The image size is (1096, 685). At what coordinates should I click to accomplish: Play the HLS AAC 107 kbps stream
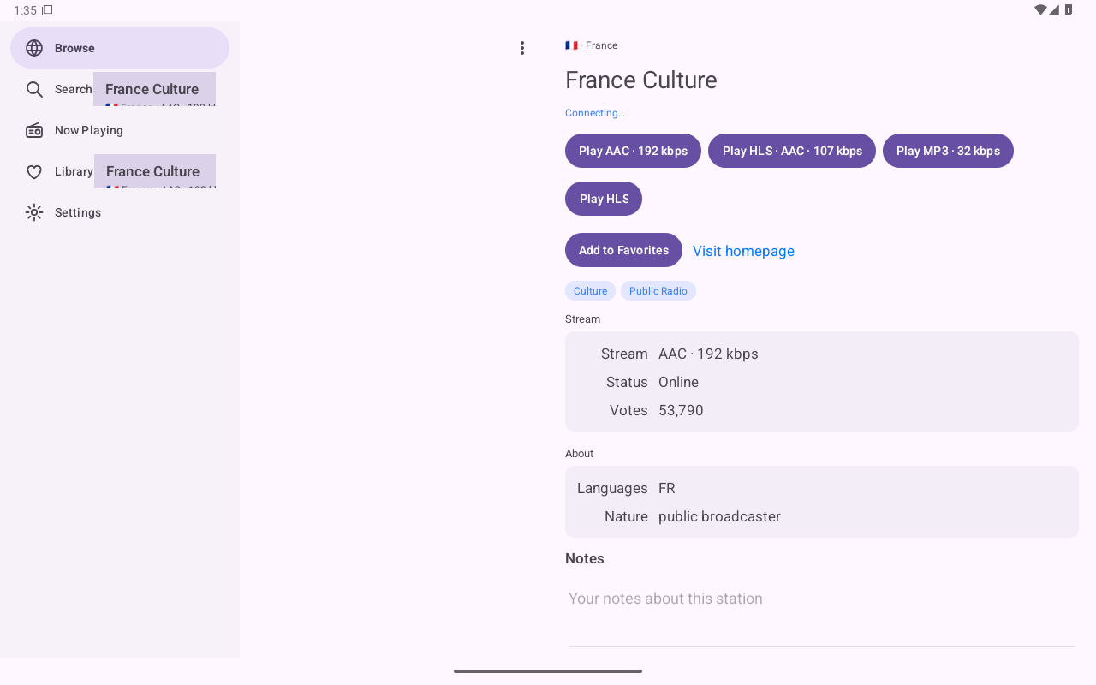pyautogui.click(x=792, y=151)
